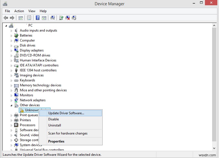
Task: Expand the Network adapters category
Action: tap(12, 100)
